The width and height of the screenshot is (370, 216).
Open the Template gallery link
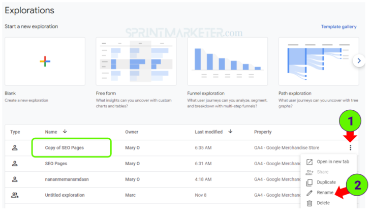338,26
